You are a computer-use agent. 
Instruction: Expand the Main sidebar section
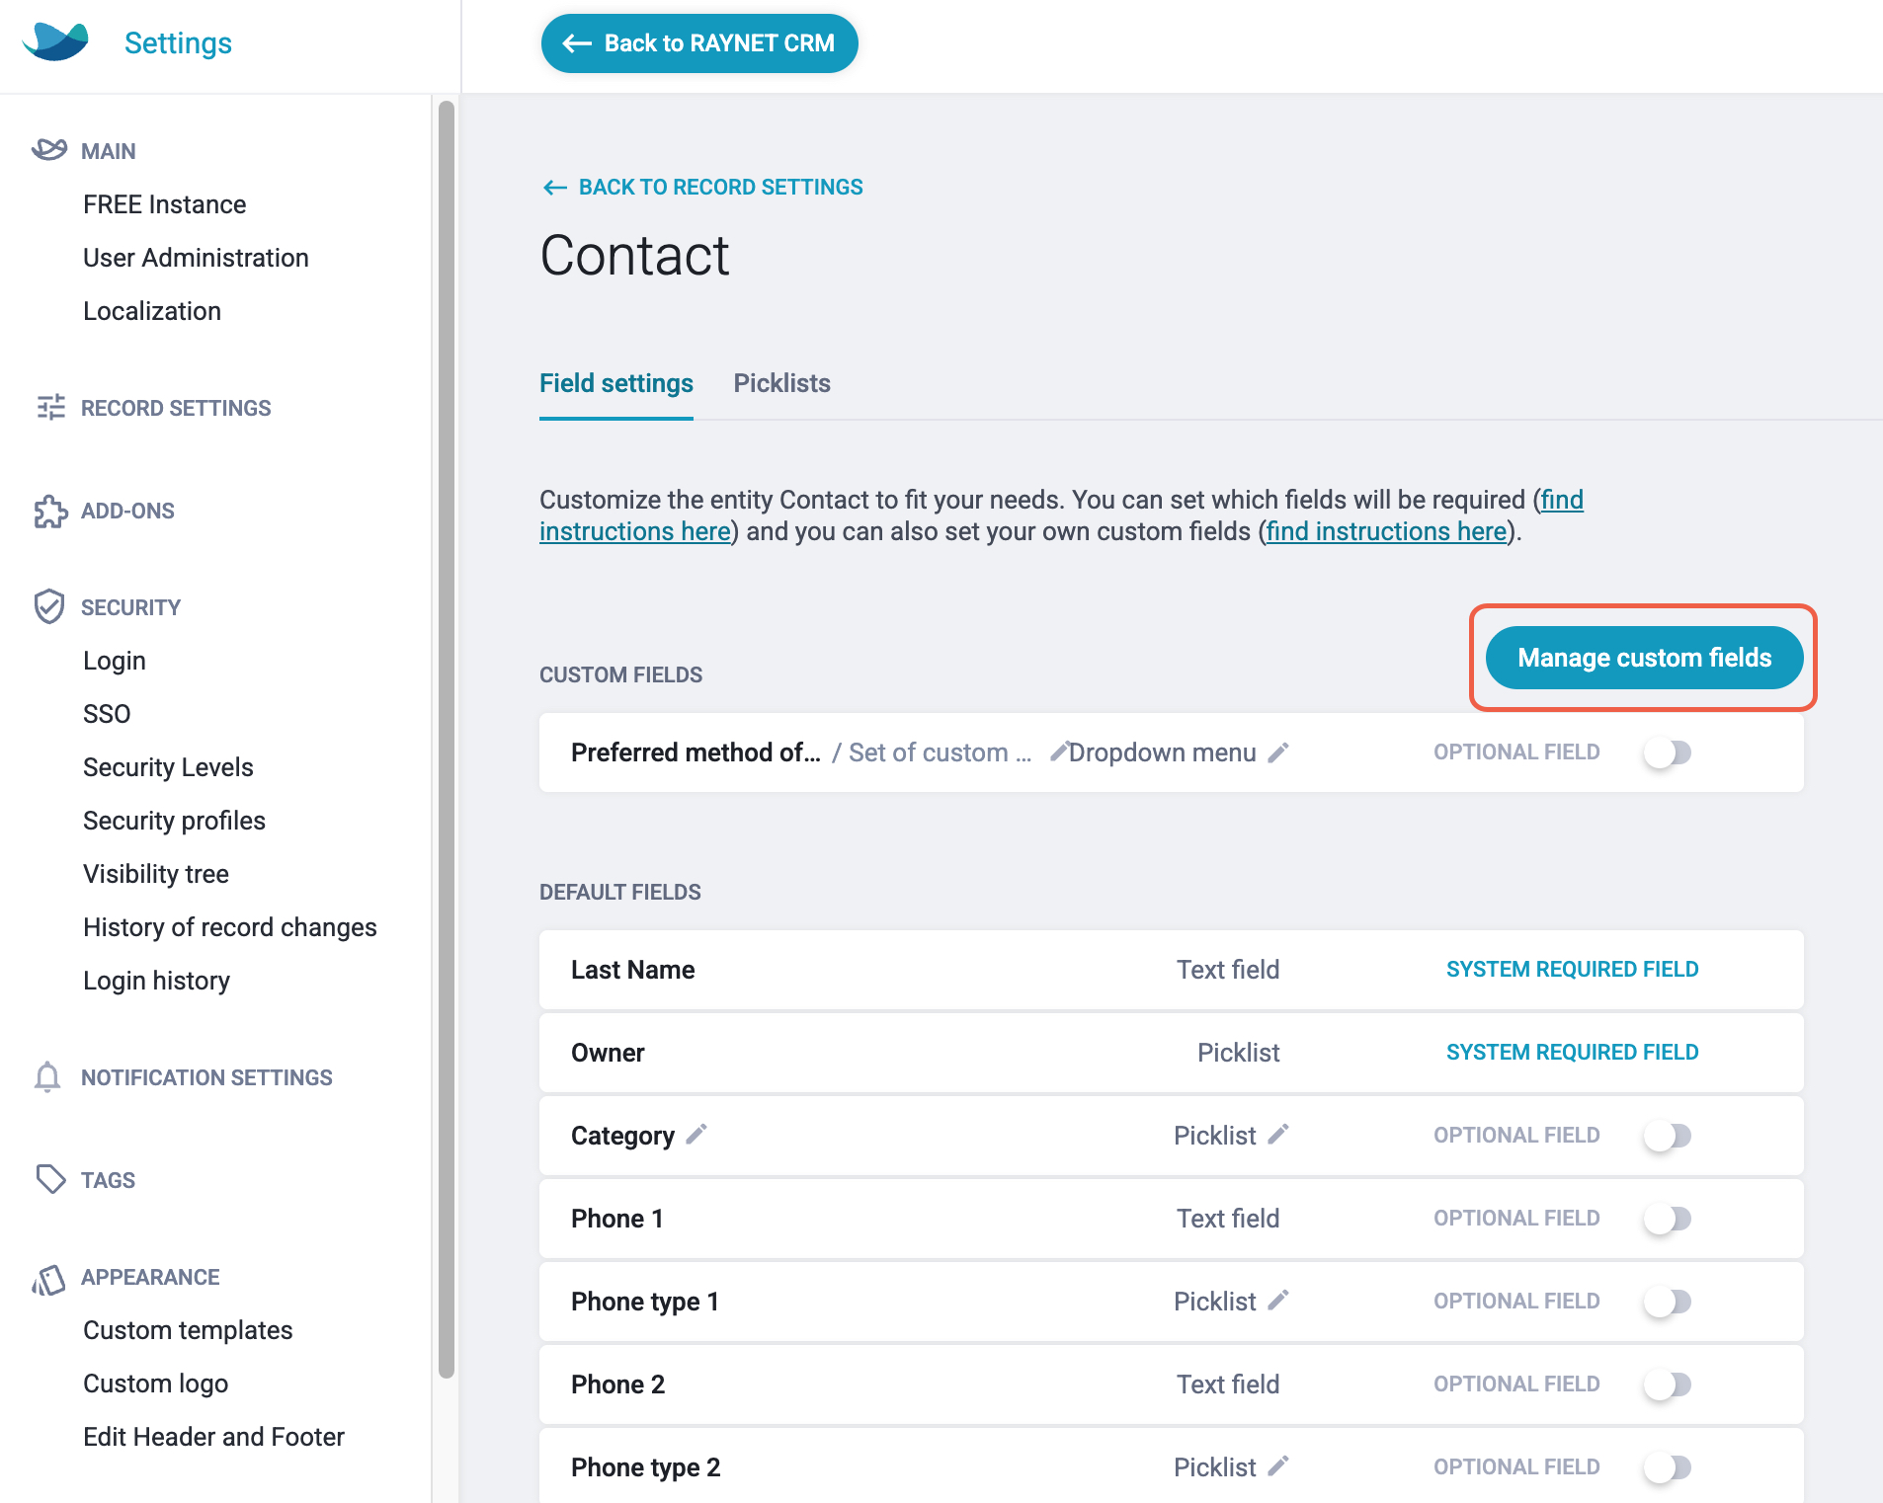(109, 151)
